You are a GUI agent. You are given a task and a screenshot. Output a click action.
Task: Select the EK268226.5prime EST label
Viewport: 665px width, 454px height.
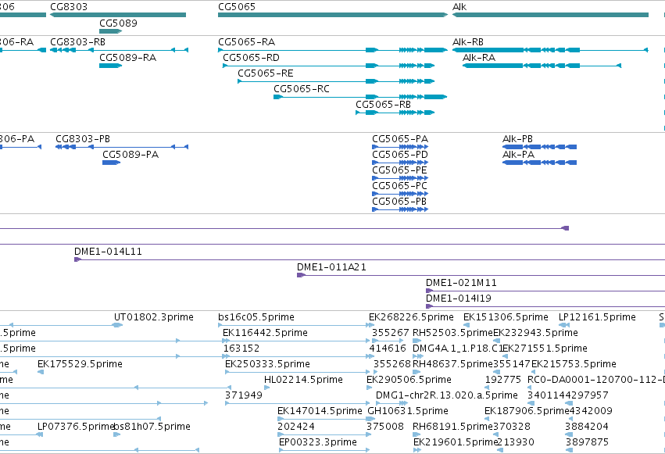(411, 317)
